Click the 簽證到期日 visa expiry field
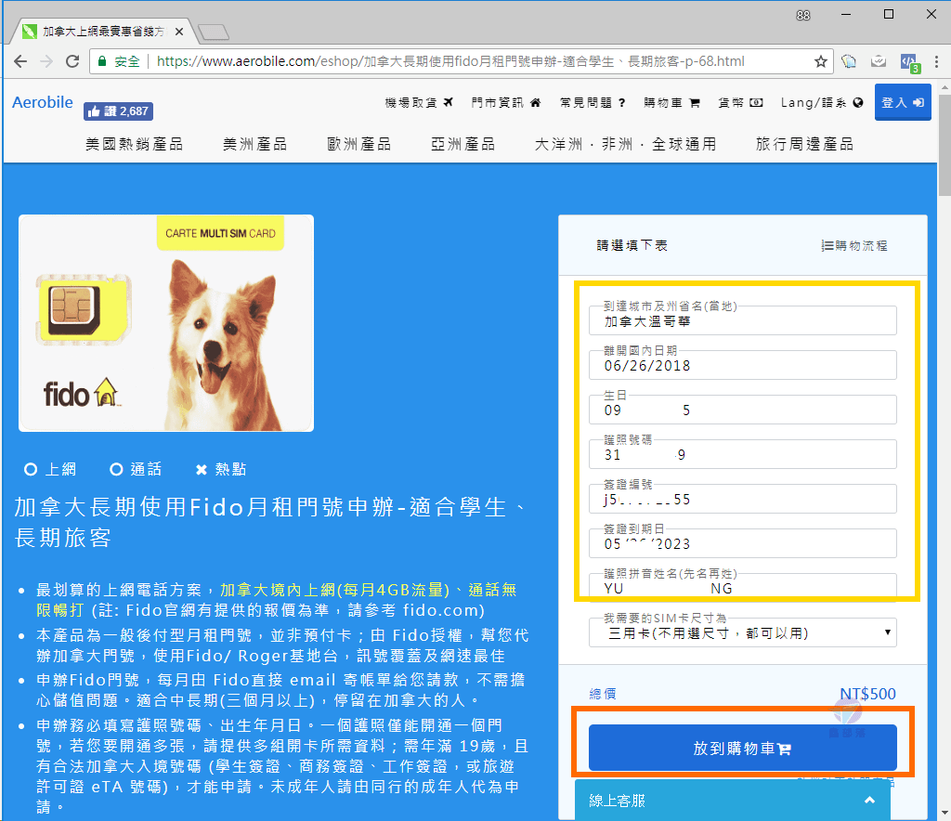This screenshot has height=821, width=951. click(742, 543)
